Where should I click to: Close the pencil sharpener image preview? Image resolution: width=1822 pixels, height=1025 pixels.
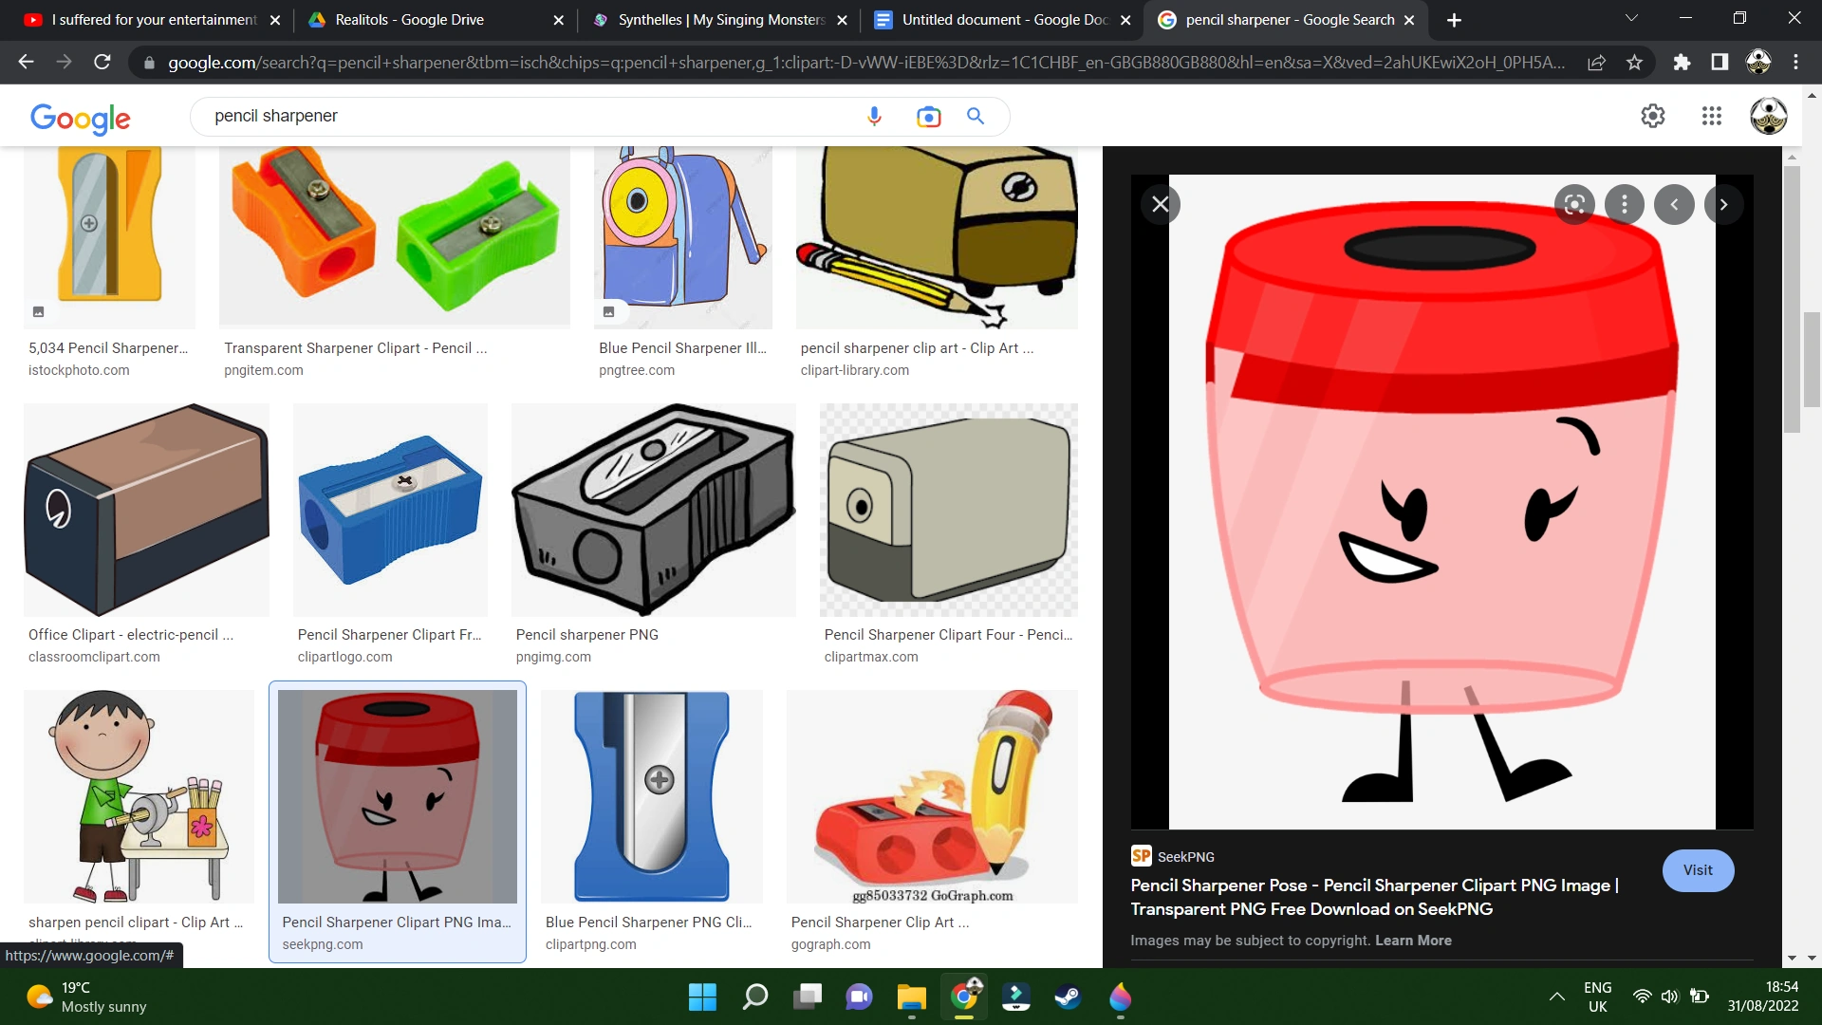(x=1161, y=204)
